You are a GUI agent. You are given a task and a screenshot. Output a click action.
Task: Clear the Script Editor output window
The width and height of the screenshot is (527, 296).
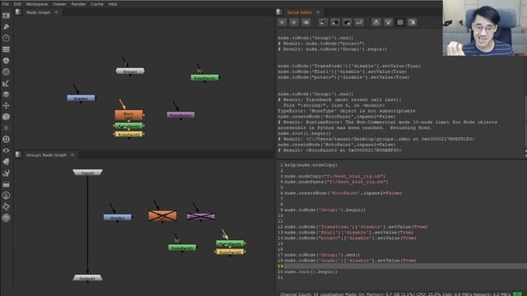tap(412, 22)
